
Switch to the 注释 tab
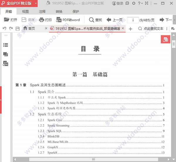tap(42, 11)
